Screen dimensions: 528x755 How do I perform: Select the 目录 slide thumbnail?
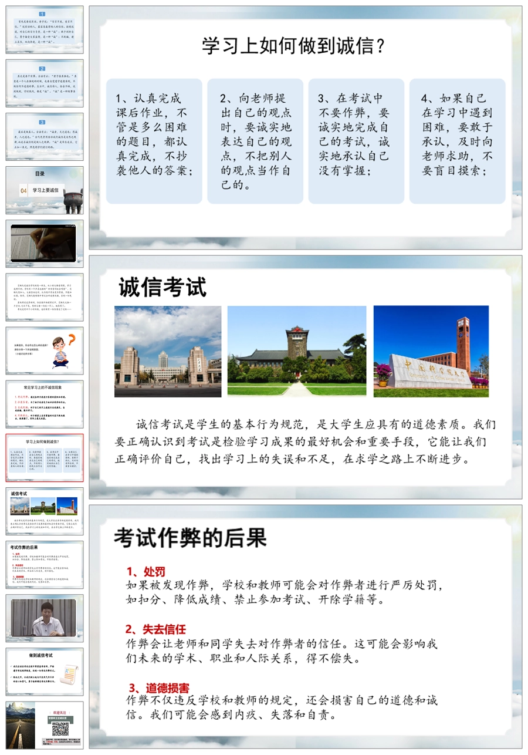tap(45, 190)
